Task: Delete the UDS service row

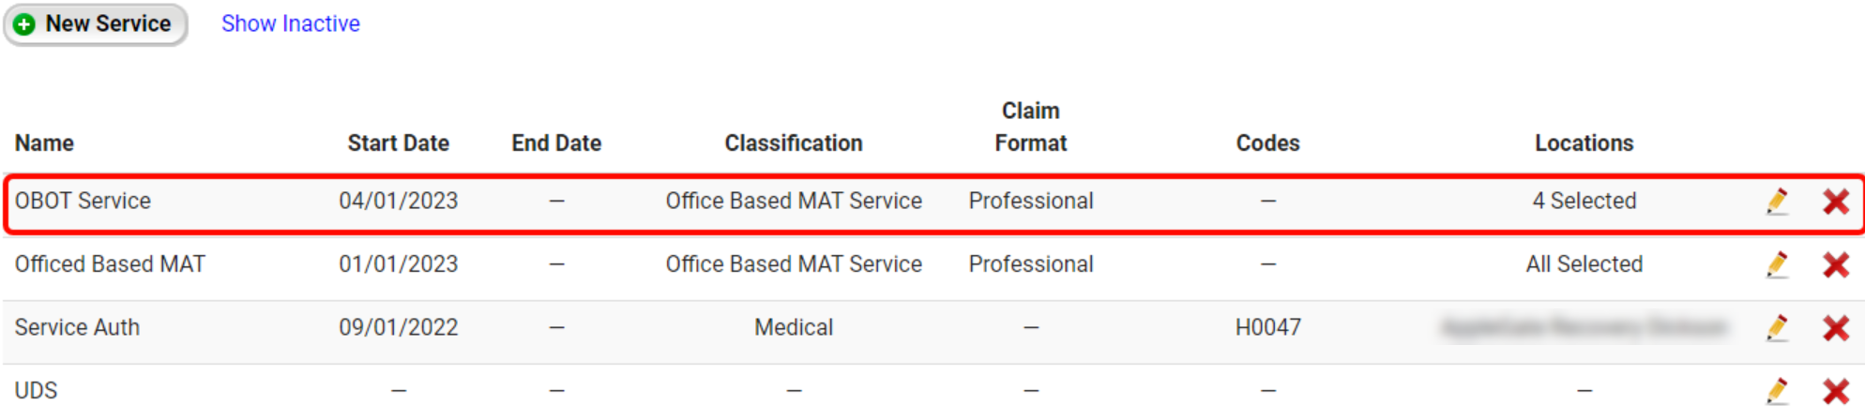Action: pos(1836,391)
